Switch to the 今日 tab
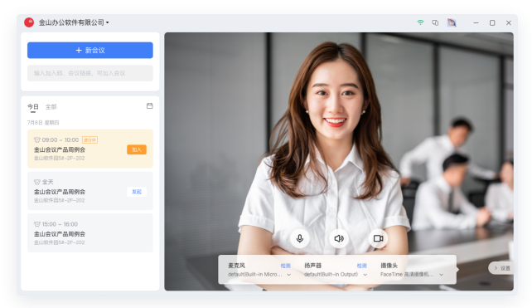Screen dimensions: 532x308 [x=33, y=107]
